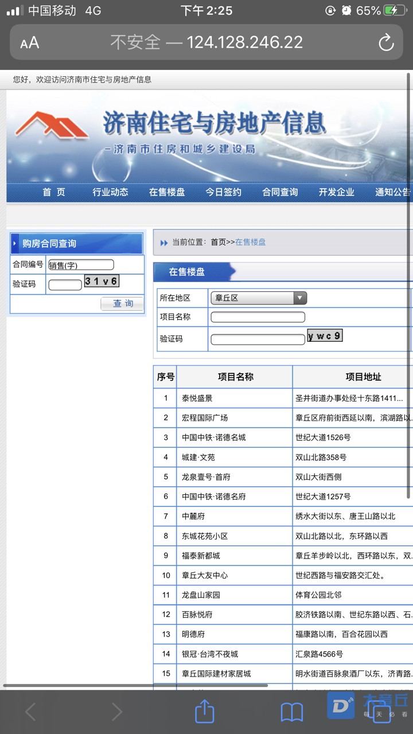Open project 城建·文苑
The height and width of the screenshot is (734, 413).
click(199, 457)
